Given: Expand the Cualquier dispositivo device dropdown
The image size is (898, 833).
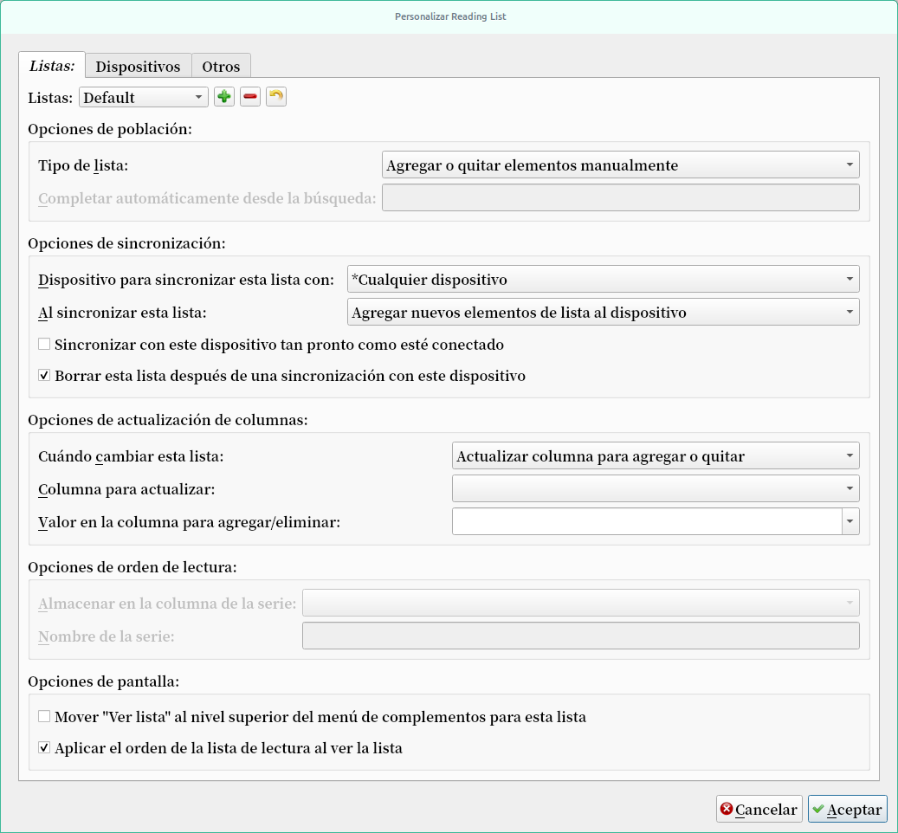Looking at the screenshot, I should click(603, 280).
